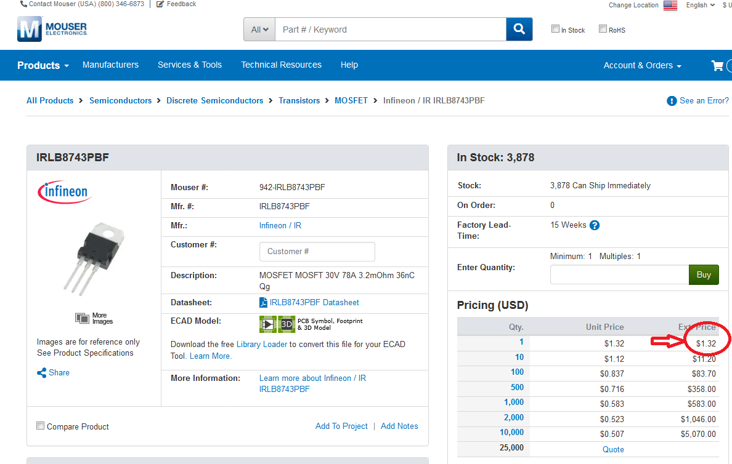Click the Change Location link

(633, 5)
